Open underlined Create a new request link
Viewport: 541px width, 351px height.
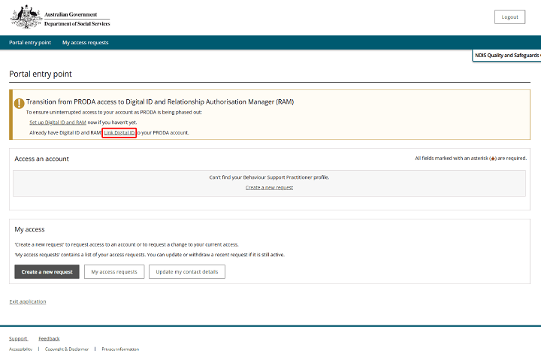269,187
